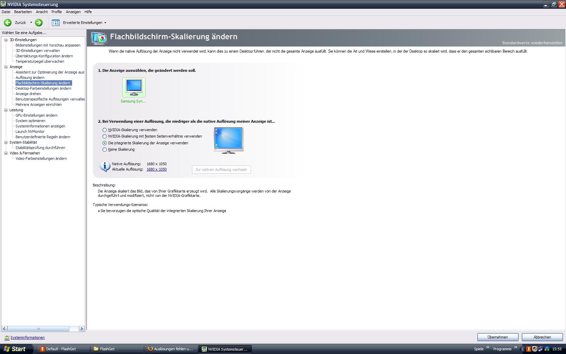This screenshot has width=566, height=354.
Task: Select Bildeinstellungen mit Vorschau anpassen
Action: click(48, 45)
